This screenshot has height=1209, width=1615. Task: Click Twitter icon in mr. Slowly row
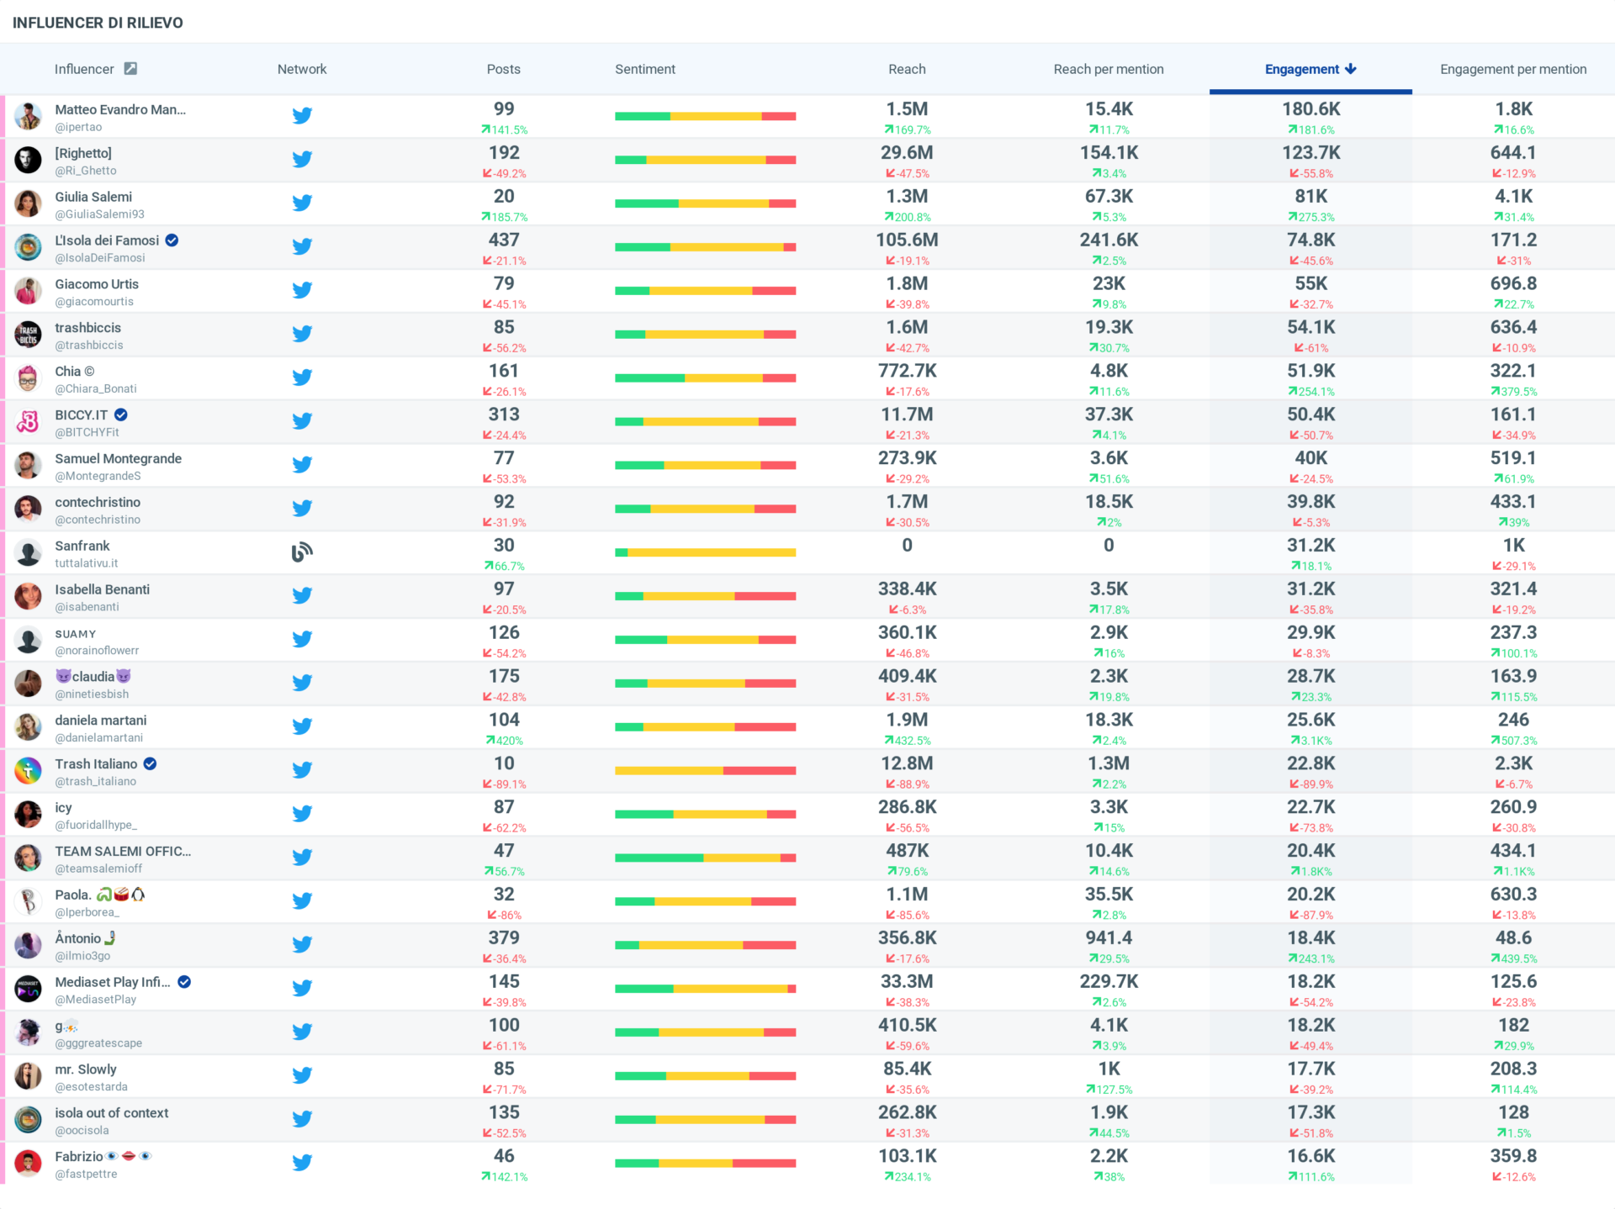click(302, 1076)
